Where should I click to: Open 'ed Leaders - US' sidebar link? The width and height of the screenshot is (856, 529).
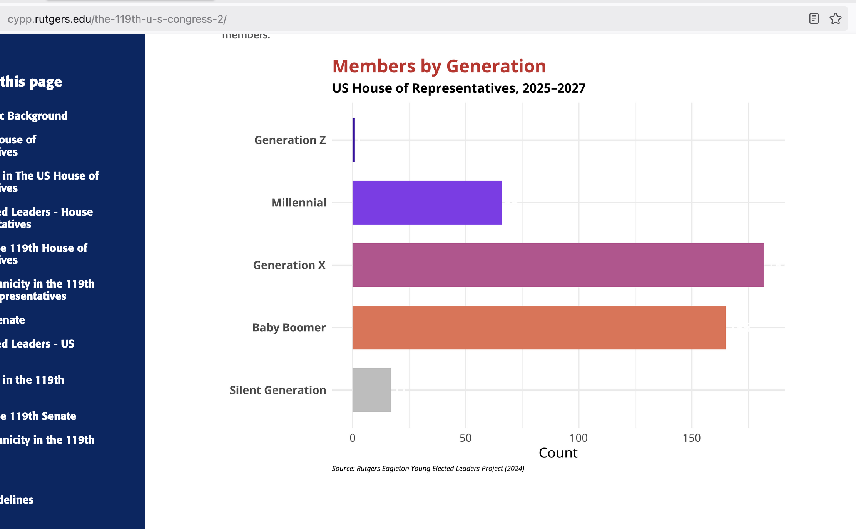[37, 344]
